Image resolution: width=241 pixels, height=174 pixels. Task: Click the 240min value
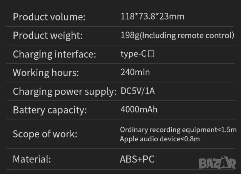(135, 72)
